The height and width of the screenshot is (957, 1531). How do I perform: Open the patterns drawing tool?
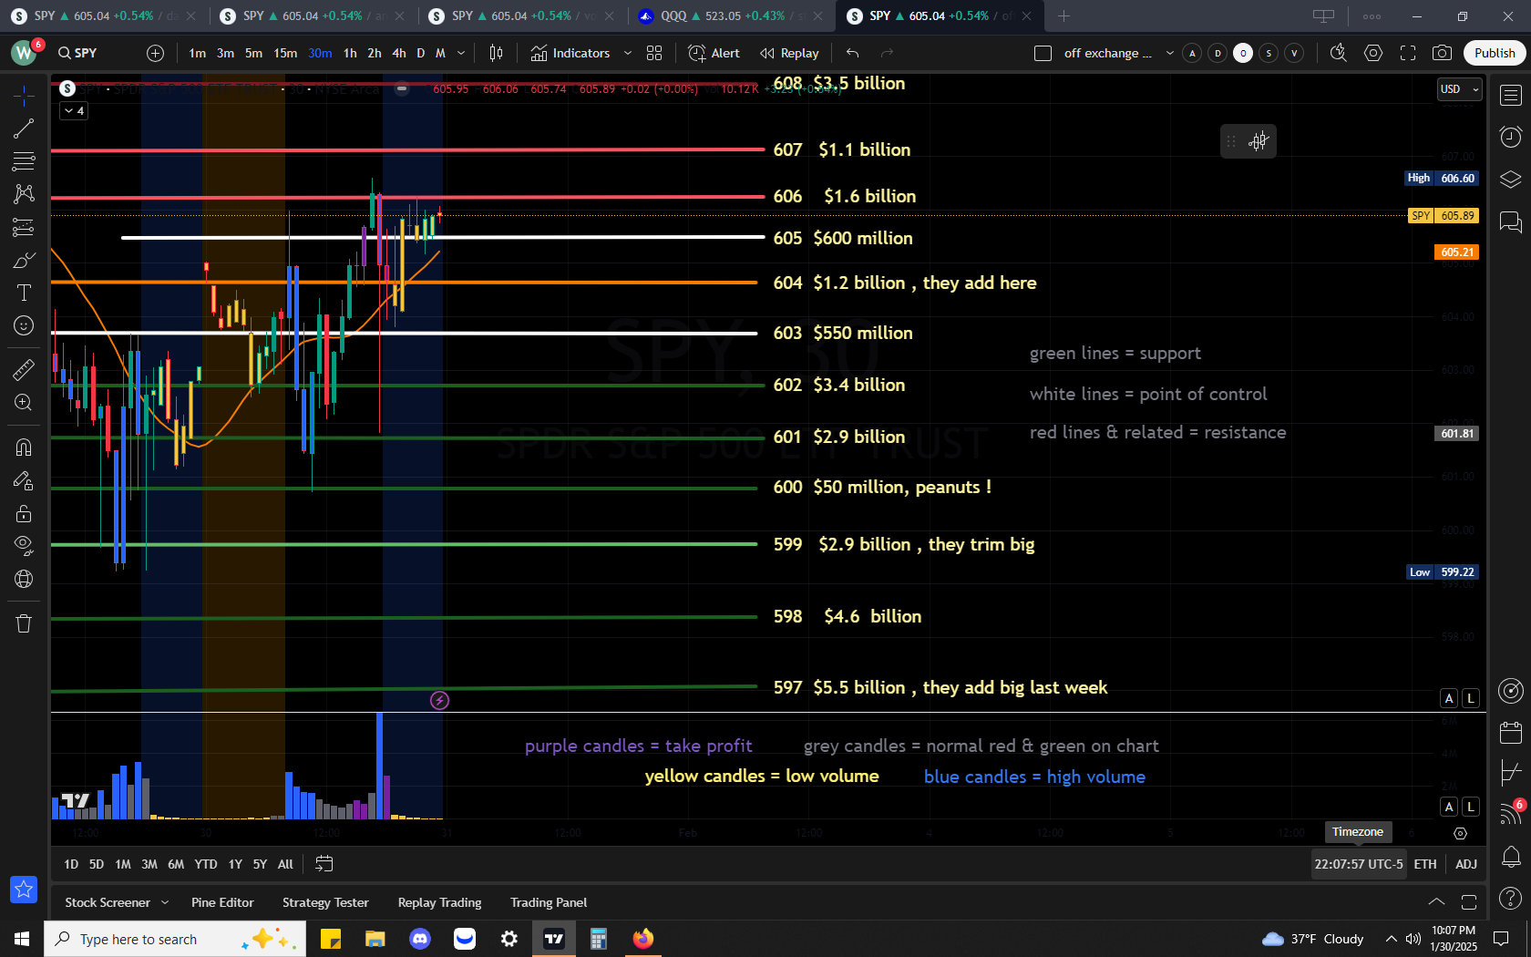click(24, 194)
